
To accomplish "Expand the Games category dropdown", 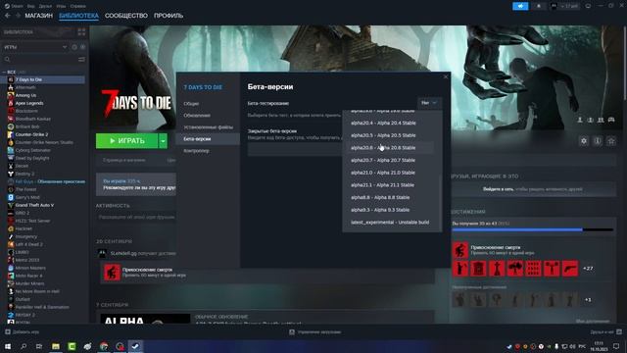I will point(64,47).
